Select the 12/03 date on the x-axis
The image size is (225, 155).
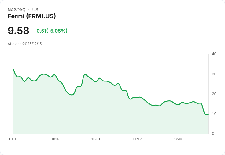pyautogui.click(x=179, y=139)
